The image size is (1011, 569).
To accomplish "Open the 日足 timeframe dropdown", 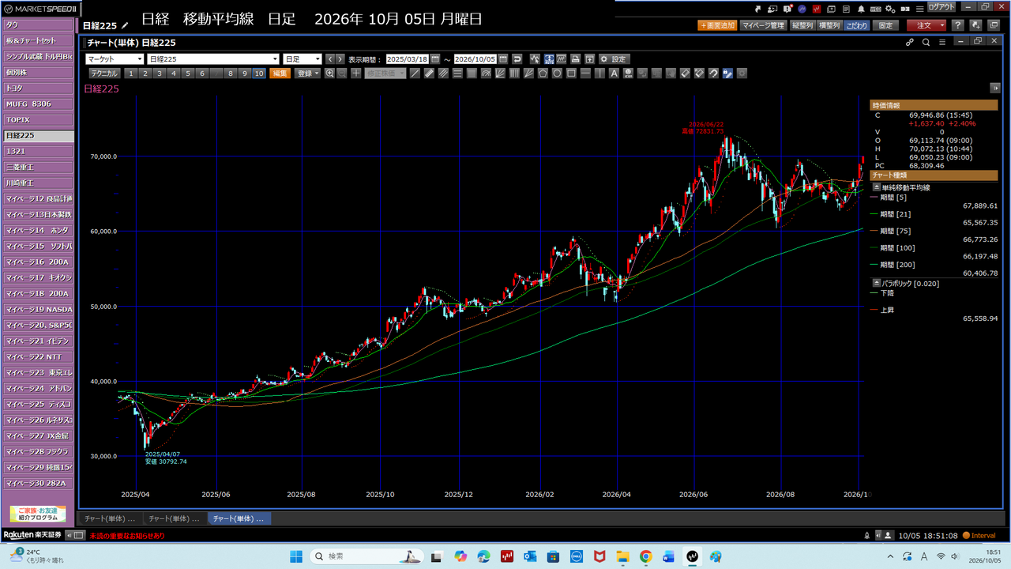I will [303, 59].
